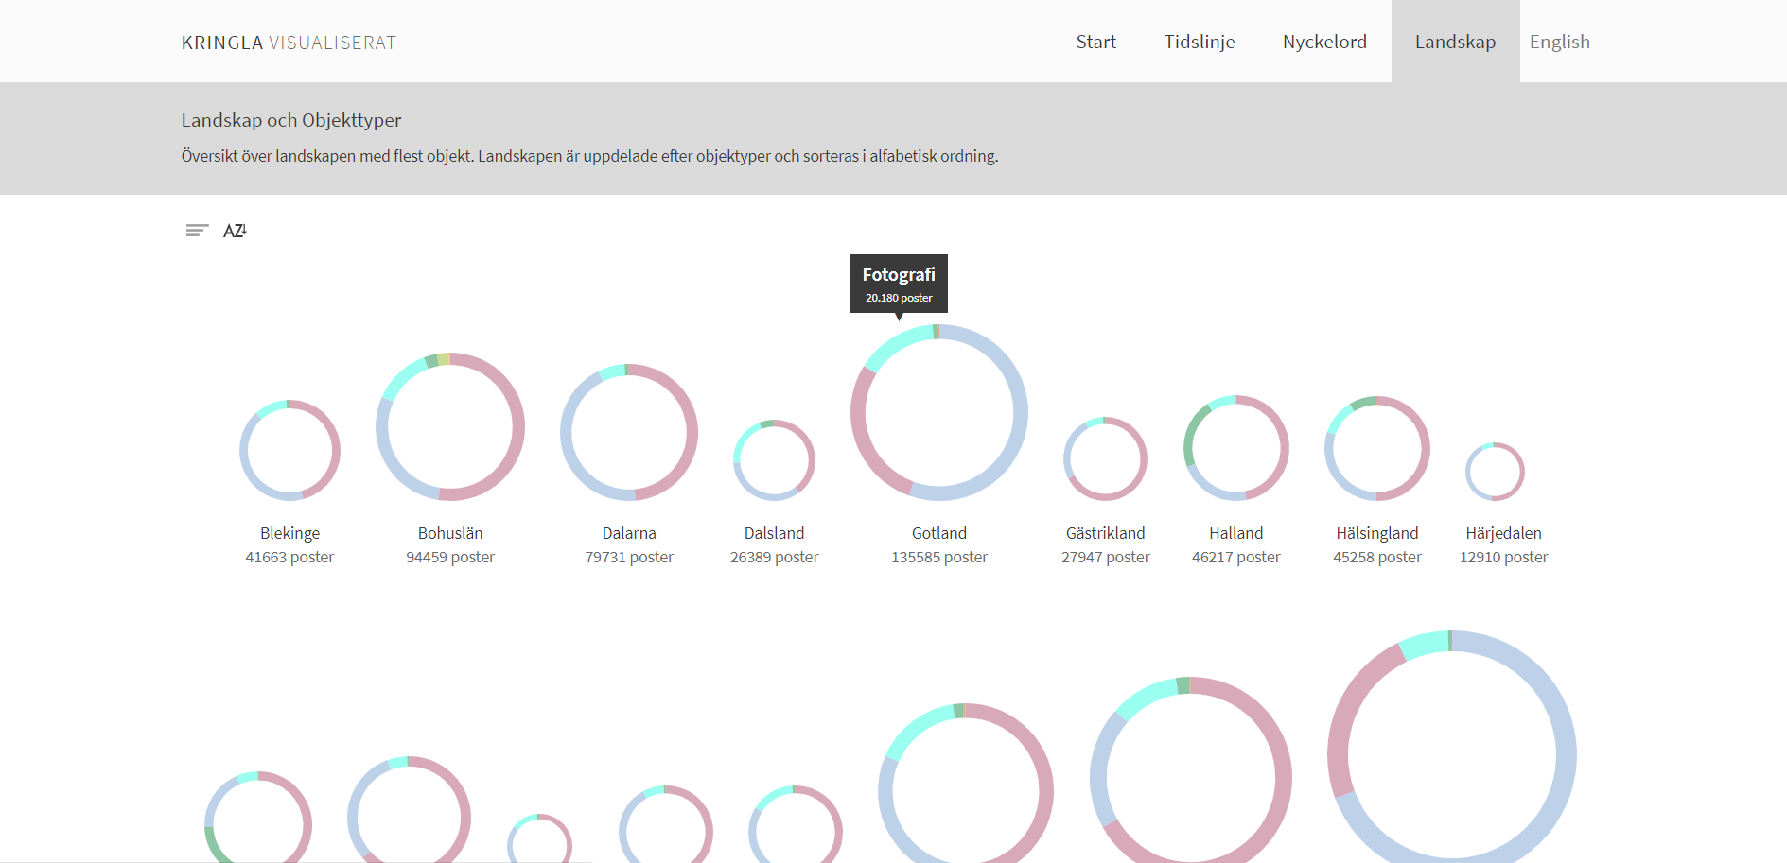The width and height of the screenshot is (1787, 863).
Task: Open the Dalsland donut chart
Action: [x=809, y=460]
